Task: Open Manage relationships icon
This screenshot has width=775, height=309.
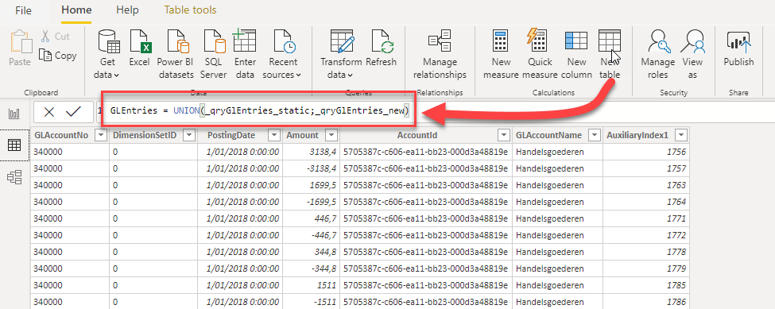Action: (440, 41)
